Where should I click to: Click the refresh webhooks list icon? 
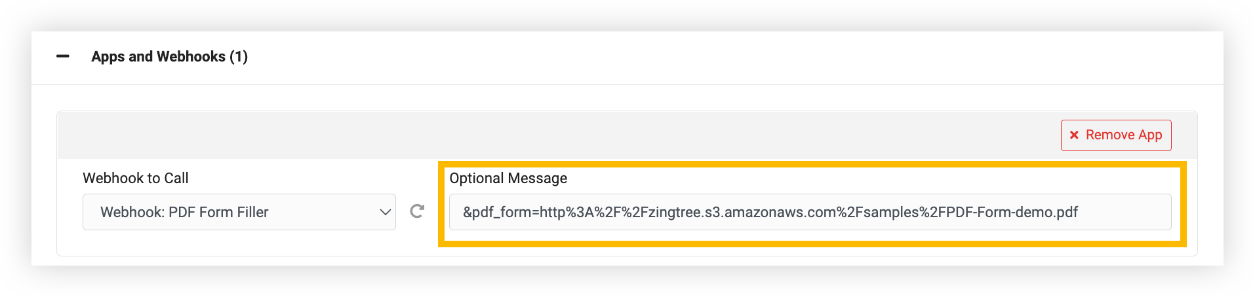[417, 211]
